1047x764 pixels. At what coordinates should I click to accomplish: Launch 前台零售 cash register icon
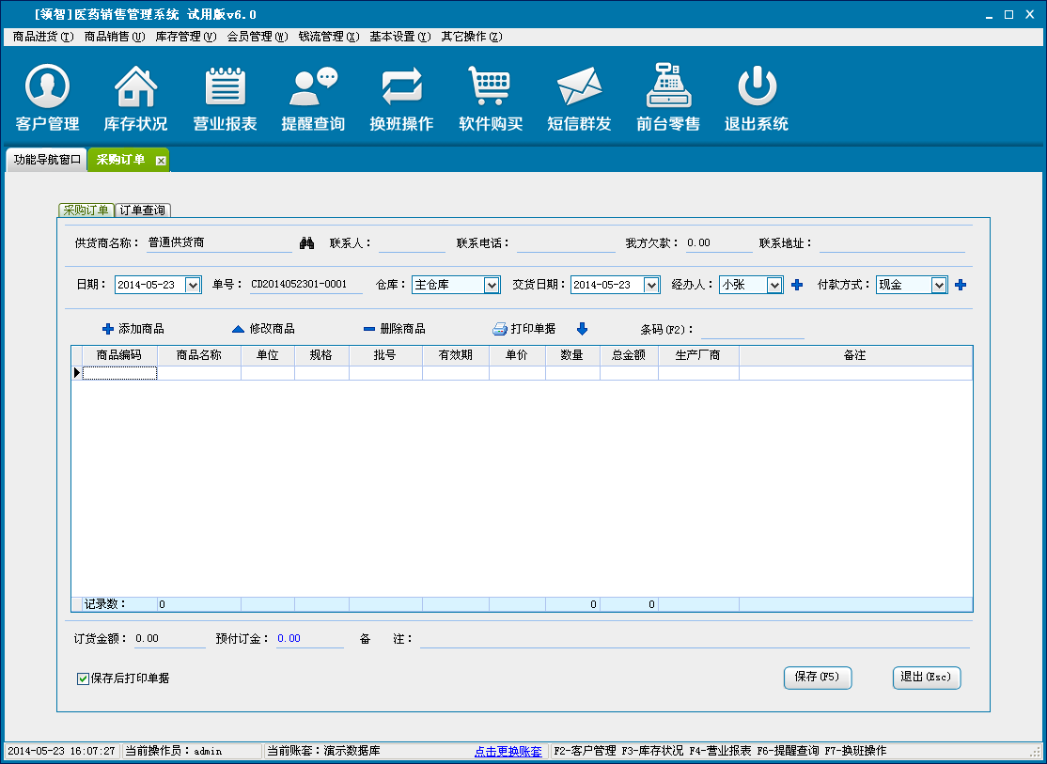coord(667,87)
